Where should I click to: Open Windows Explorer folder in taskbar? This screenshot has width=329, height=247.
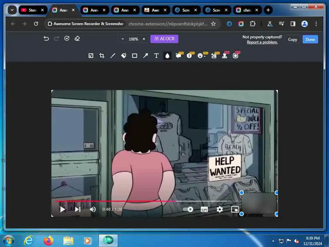[68, 241]
